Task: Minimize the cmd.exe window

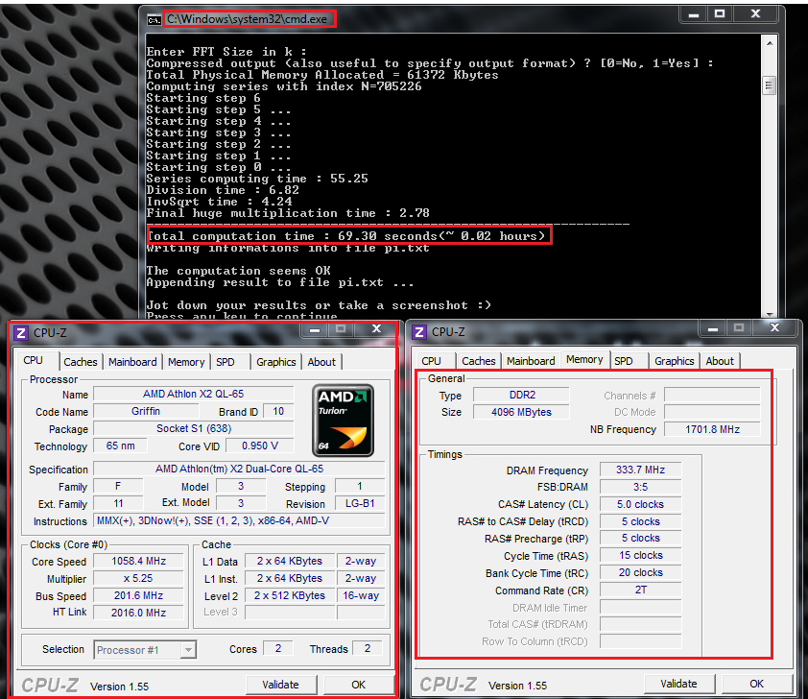Action: (x=694, y=15)
